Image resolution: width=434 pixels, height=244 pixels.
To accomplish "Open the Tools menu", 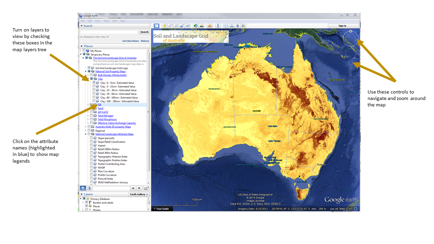I will click(x=106, y=21).
